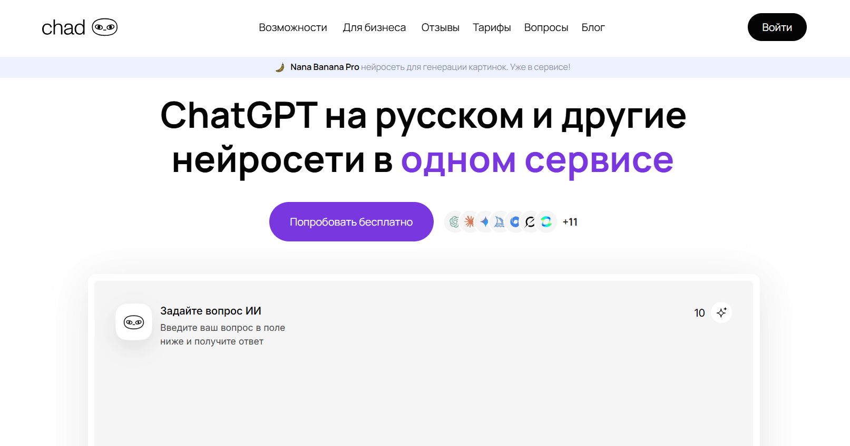Screen dimensions: 850x446
Task: Open the Отзывы section
Action: coord(440,27)
